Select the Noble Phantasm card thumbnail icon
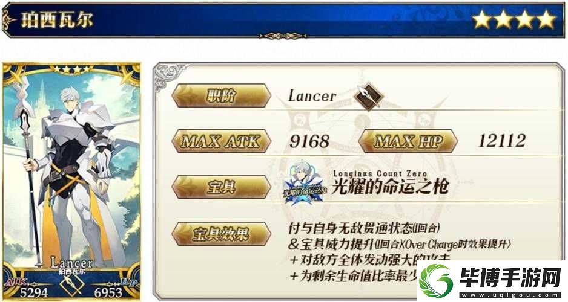The height and width of the screenshot is (302, 568). click(x=304, y=183)
